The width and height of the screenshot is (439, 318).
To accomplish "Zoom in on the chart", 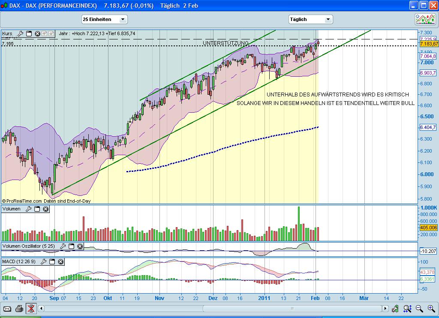I will [x=431, y=309].
